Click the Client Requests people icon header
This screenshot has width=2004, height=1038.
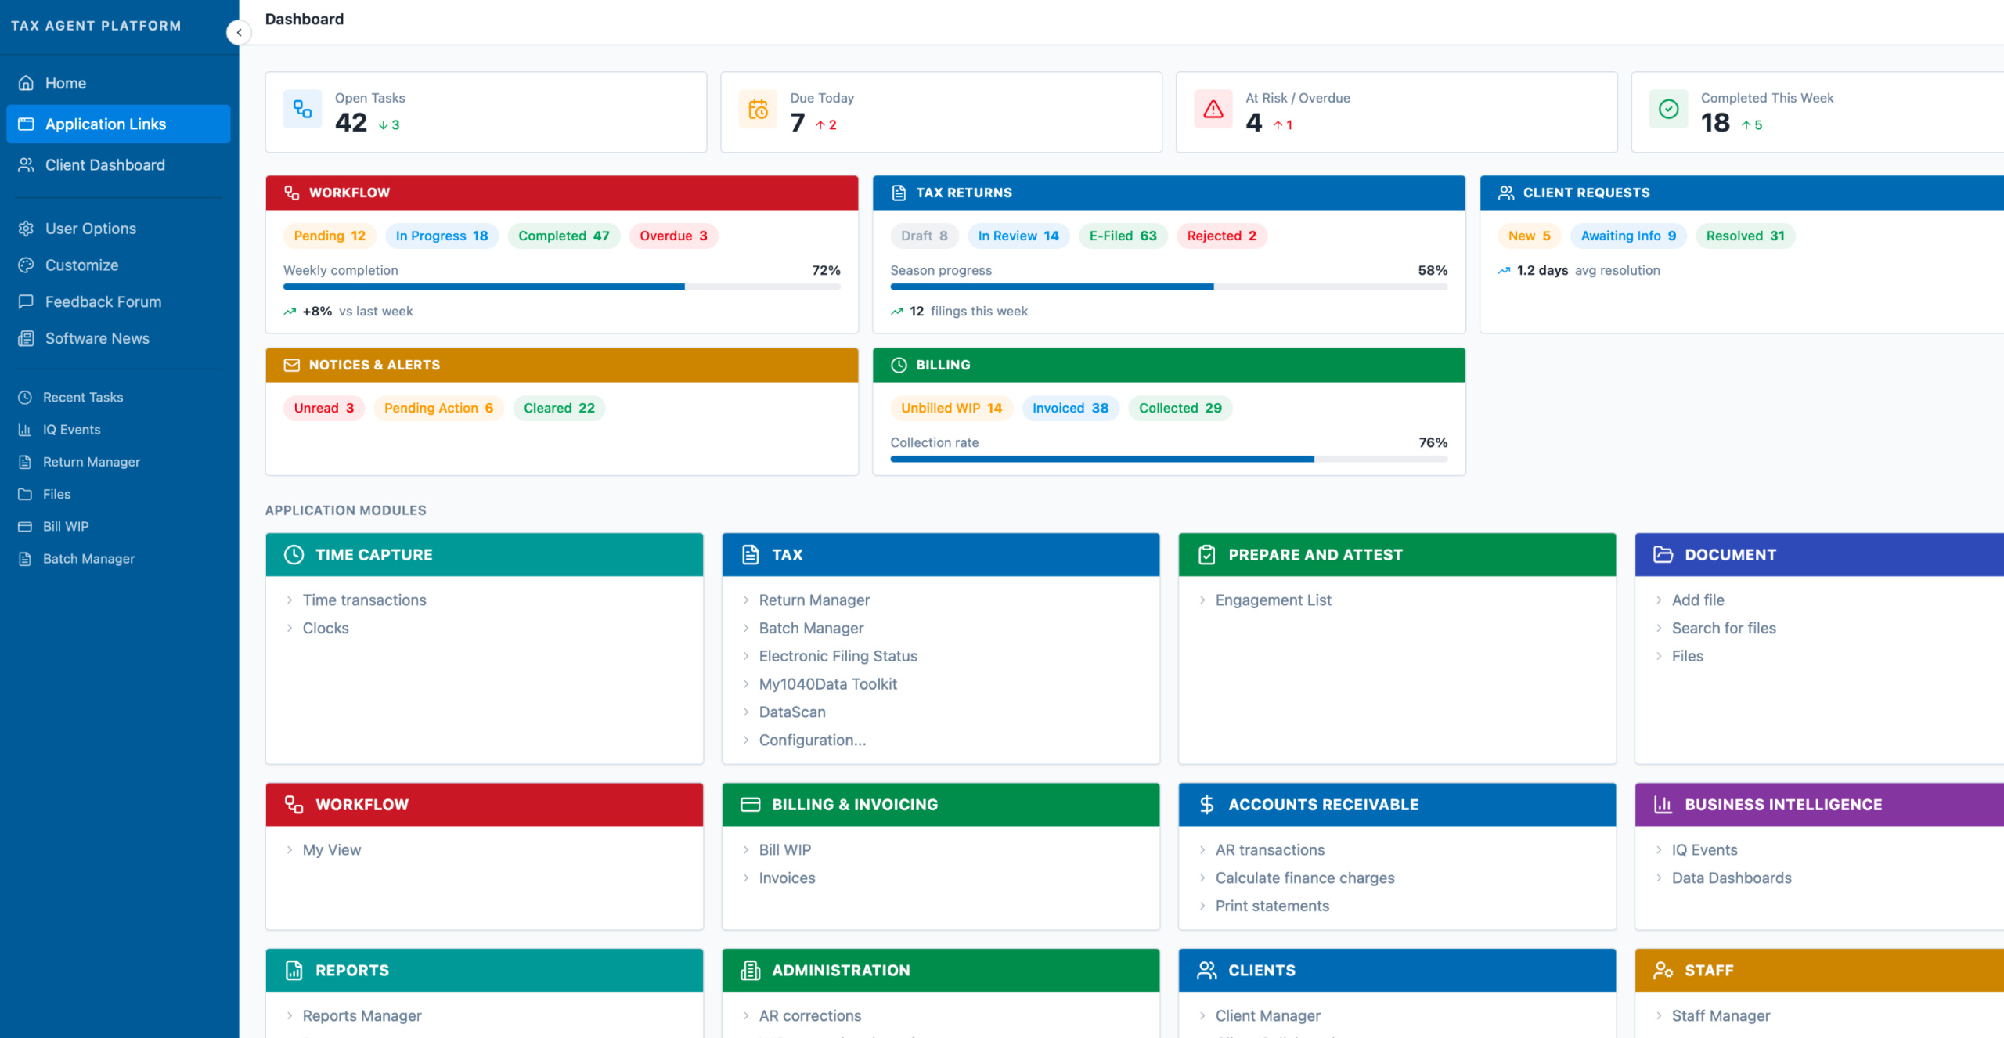coord(1505,193)
